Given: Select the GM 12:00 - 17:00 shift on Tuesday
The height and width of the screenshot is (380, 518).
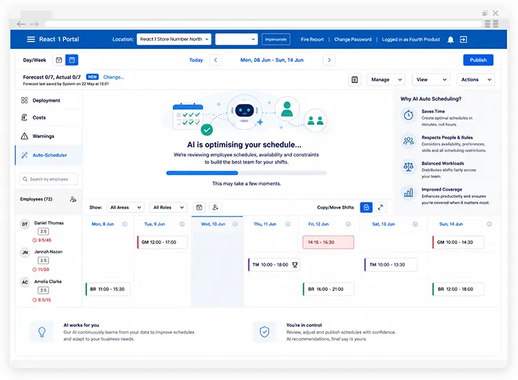Looking at the screenshot, I should pyautogui.click(x=162, y=242).
